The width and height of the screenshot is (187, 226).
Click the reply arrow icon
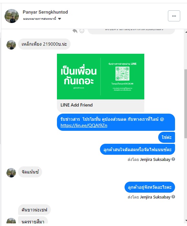click(x=75, y=31)
